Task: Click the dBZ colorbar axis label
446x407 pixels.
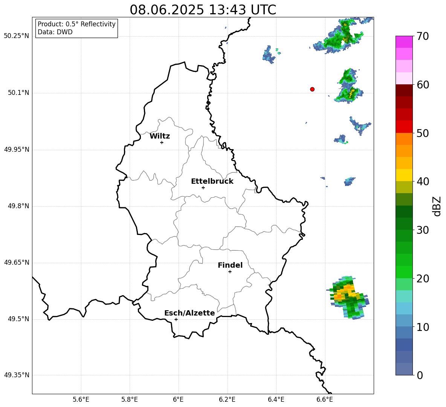Action: tap(437, 206)
